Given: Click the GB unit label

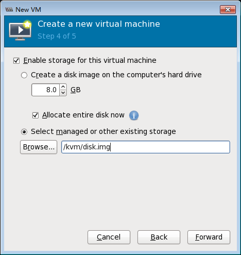Looking at the screenshot, I should click(x=76, y=90).
